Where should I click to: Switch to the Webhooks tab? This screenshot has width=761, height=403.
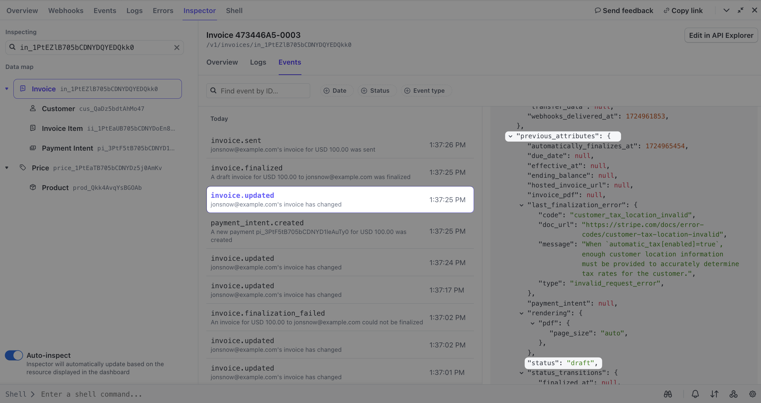point(66,11)
